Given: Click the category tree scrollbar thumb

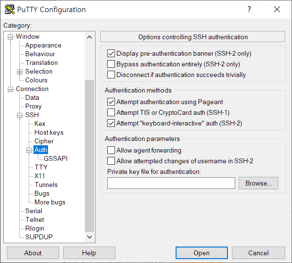Looking at the screenshot, I should (x=90, y=156).
